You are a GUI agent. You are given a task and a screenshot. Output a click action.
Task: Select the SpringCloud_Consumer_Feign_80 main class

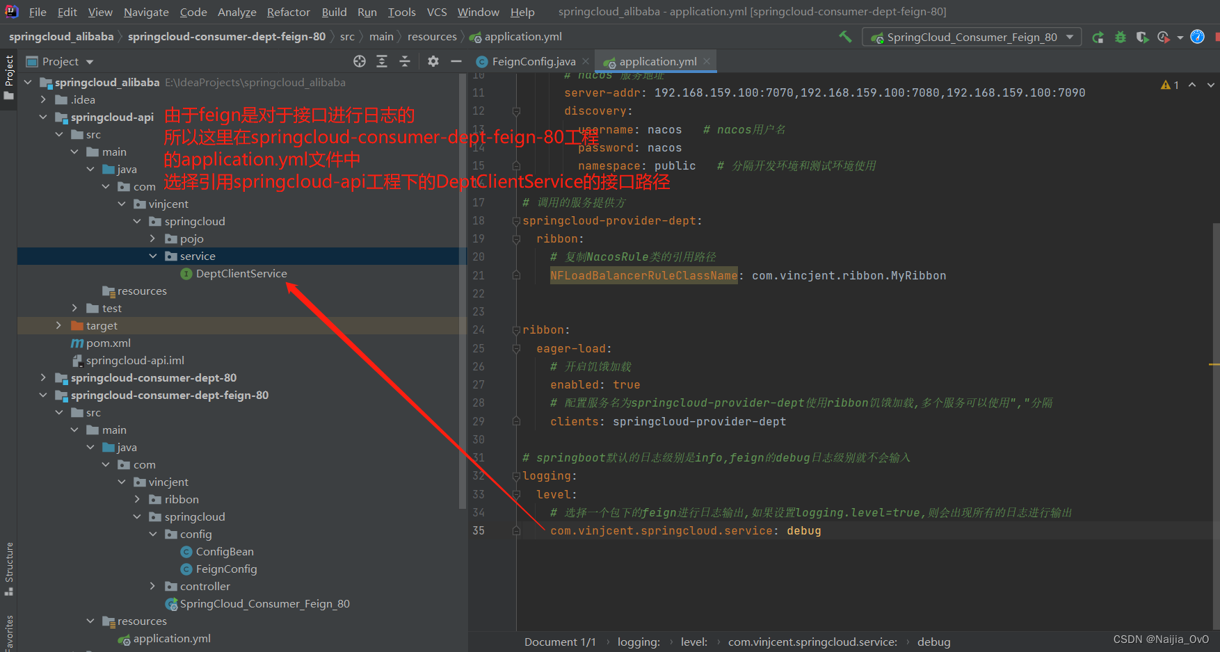point(264,603)
